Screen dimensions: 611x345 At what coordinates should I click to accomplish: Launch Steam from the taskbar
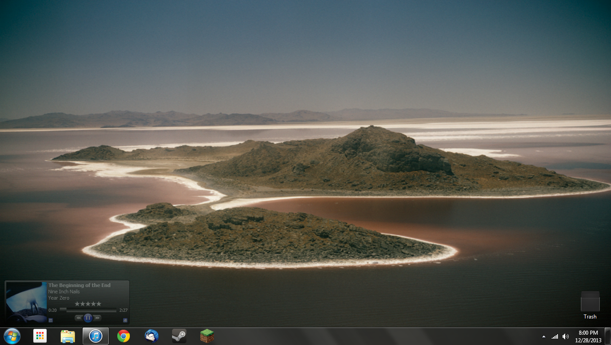click(179, 336)
